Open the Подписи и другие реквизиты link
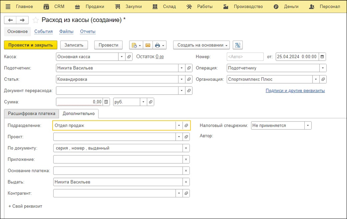 coord(295,91)
